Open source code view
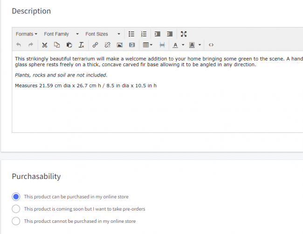Viewport: 303px width, 234px height. pos(211,45)
